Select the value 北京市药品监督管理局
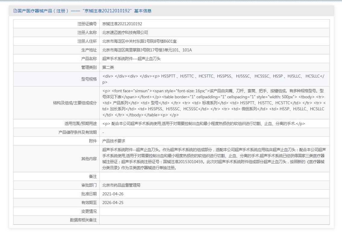Viewport: 342px width, 232px height. tap(121, 185)
